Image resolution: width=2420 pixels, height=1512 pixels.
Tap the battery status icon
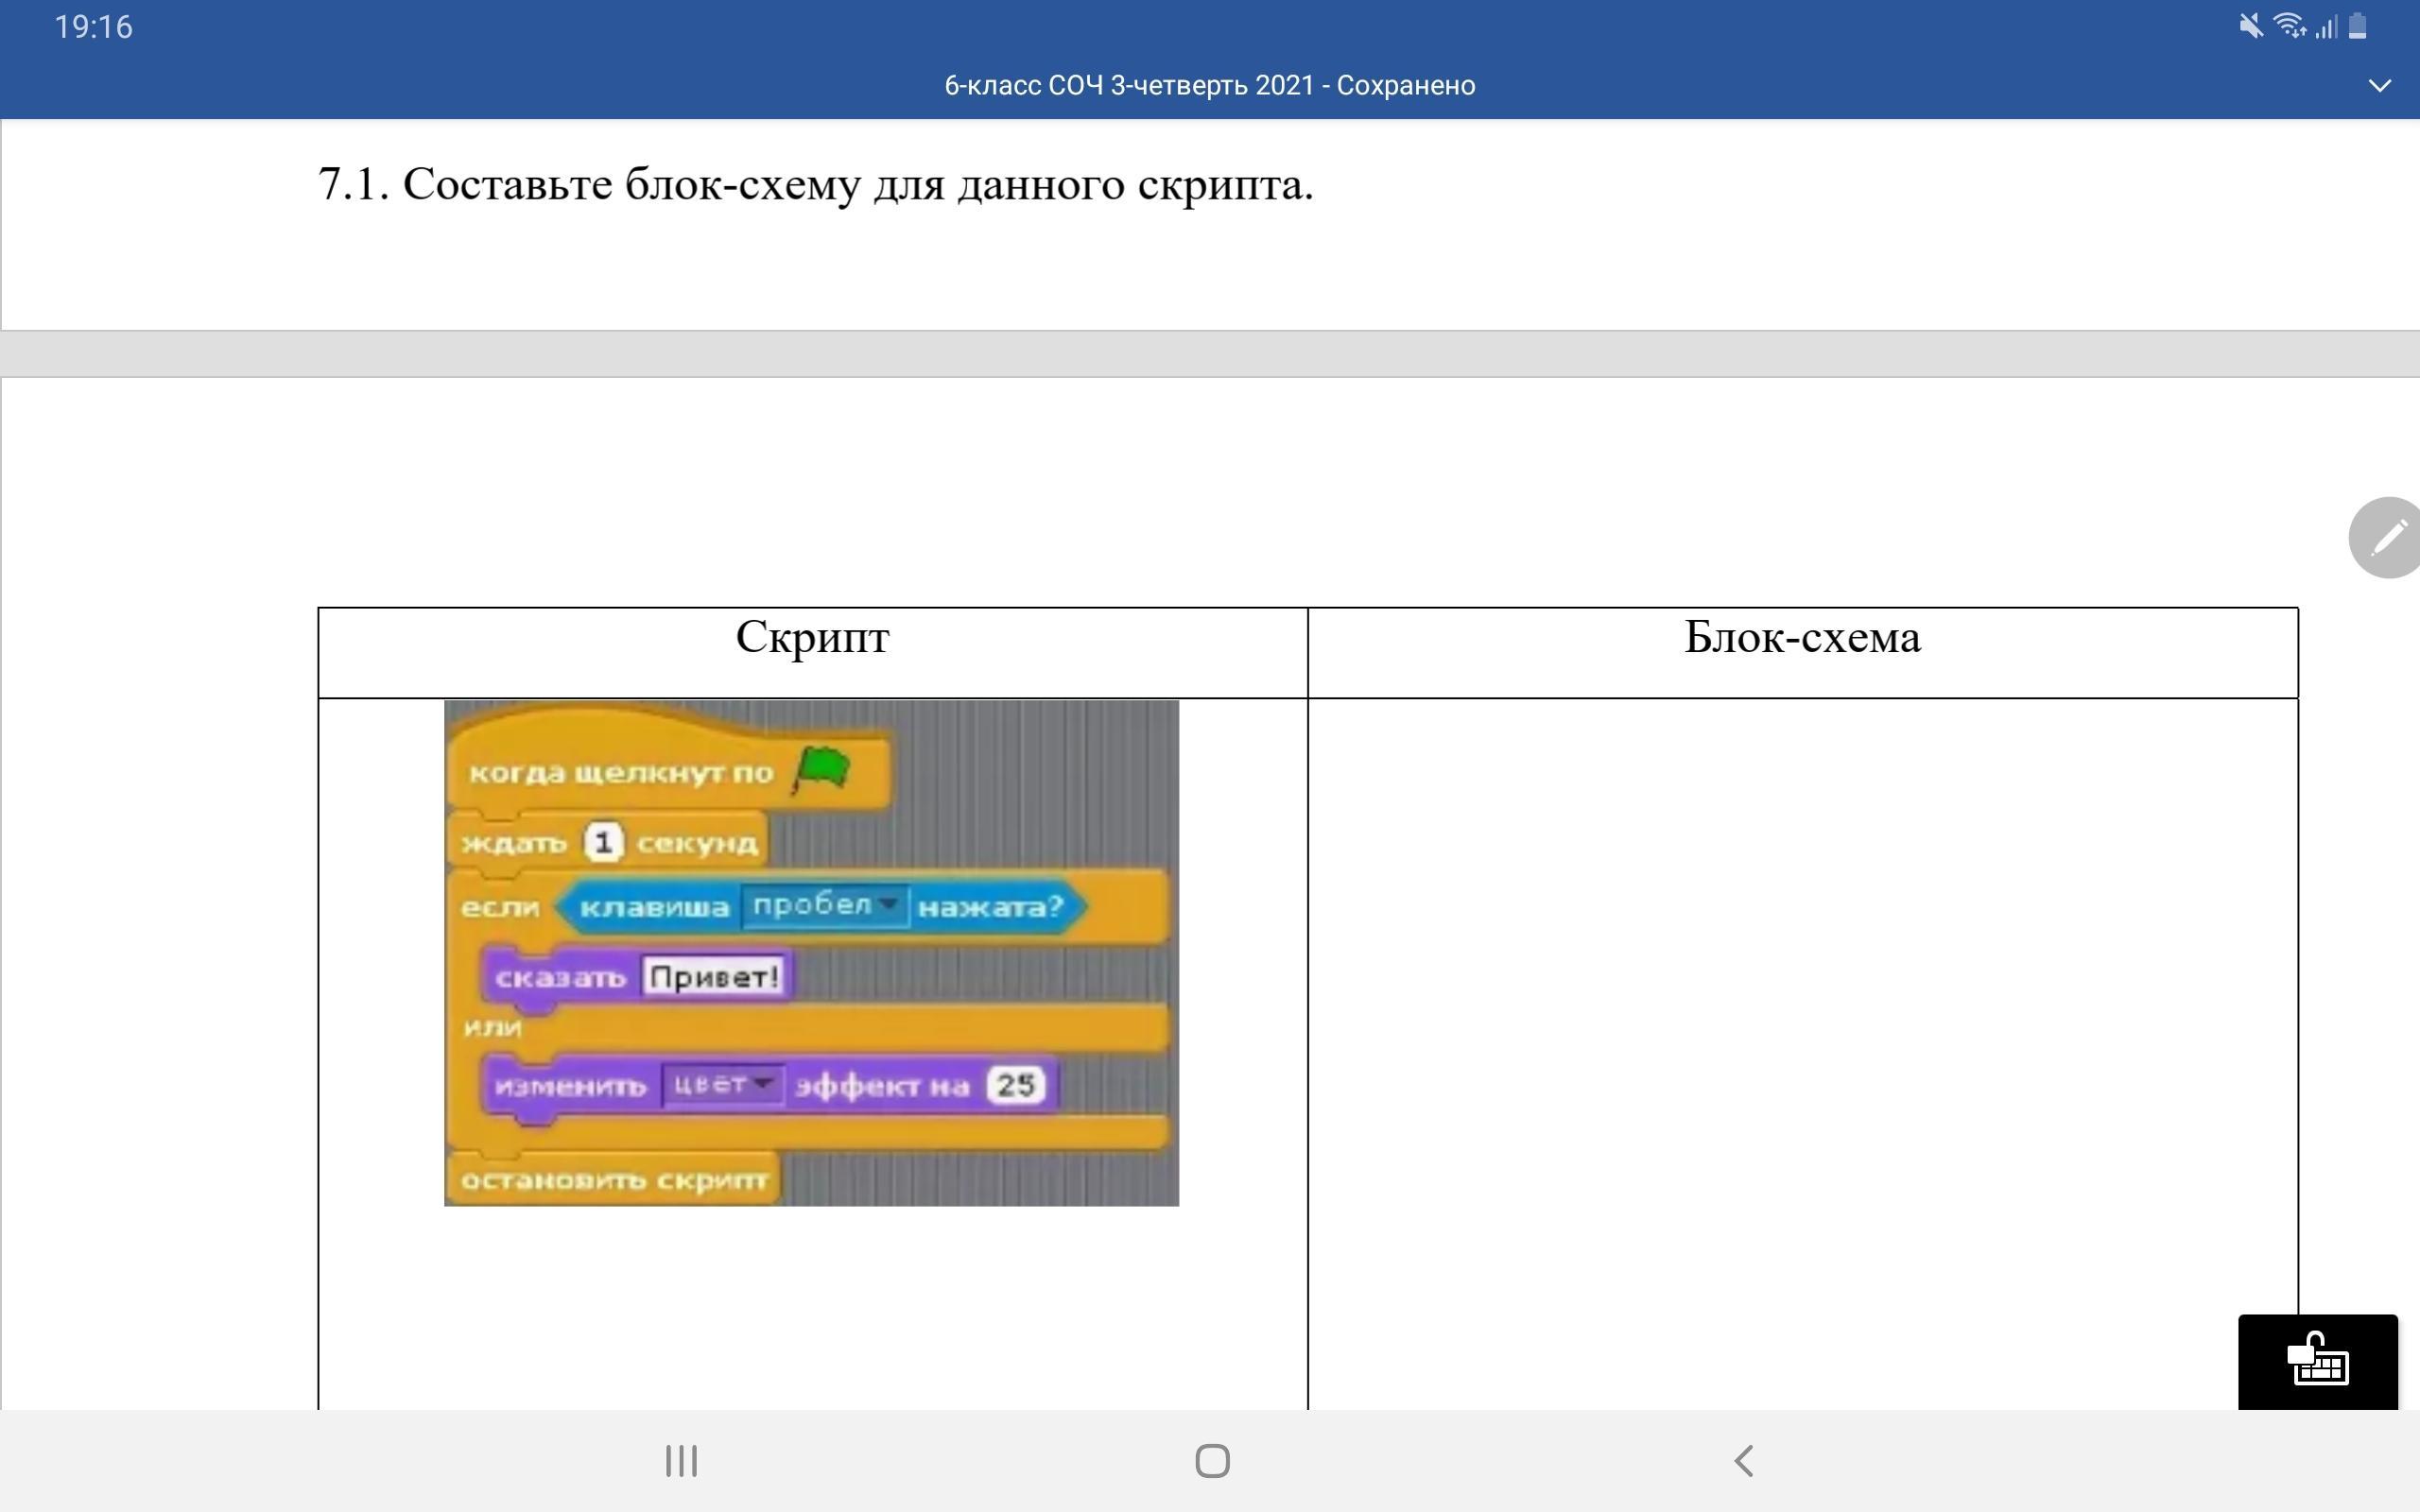pyautogui.click(x=2357, y=26)
